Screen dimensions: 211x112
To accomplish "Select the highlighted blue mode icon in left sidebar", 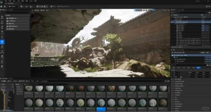I will pyautogui.click(x=2, y=42).
